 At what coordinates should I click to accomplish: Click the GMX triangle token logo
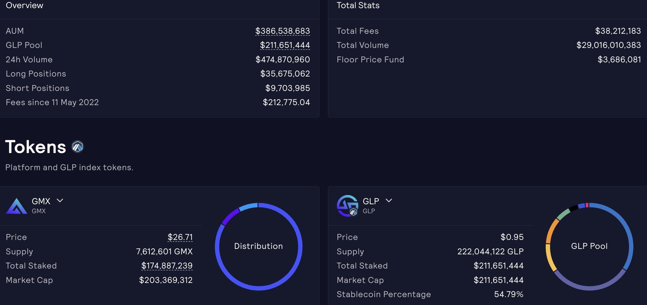click(x=16, y=206)
